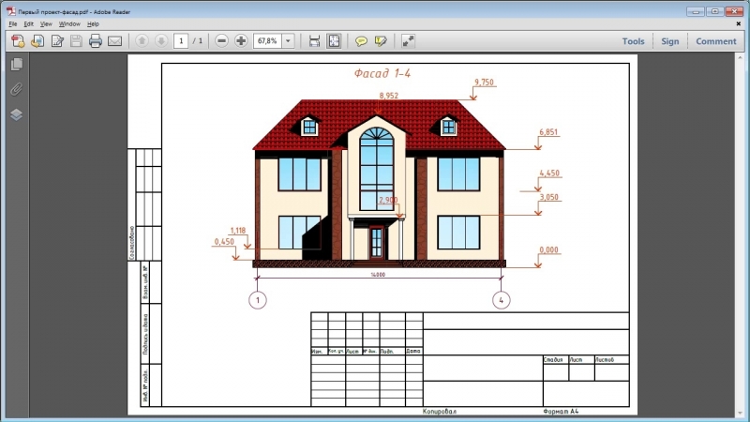
Task: Add a sticky note comment icon
Action: point(361,41)
